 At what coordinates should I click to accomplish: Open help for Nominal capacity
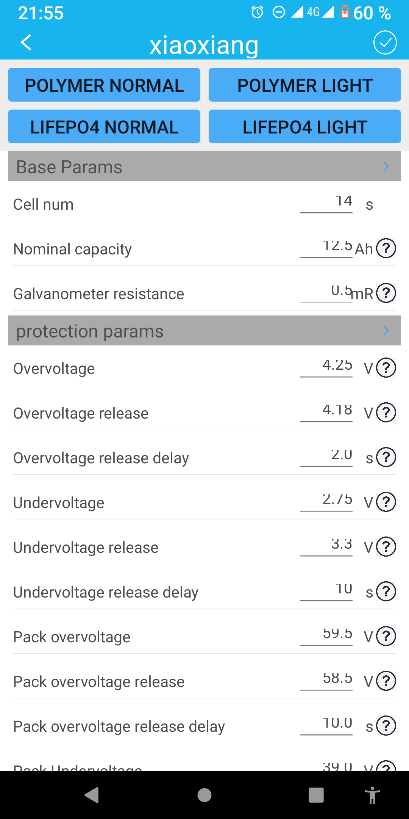pos(386,248)
